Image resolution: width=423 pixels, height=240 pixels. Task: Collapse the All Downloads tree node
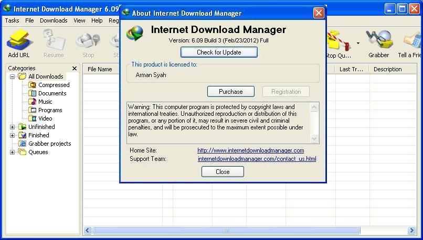click(12, 77)
